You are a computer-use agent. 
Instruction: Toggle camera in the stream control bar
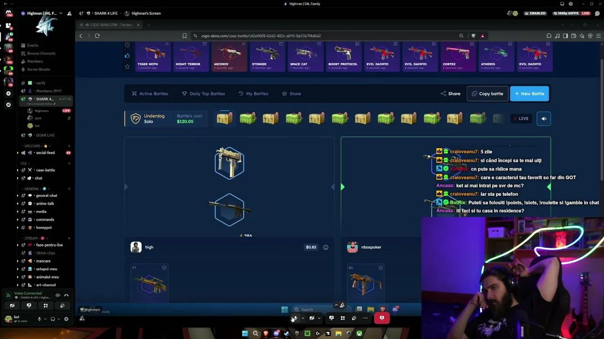[311, 318]
